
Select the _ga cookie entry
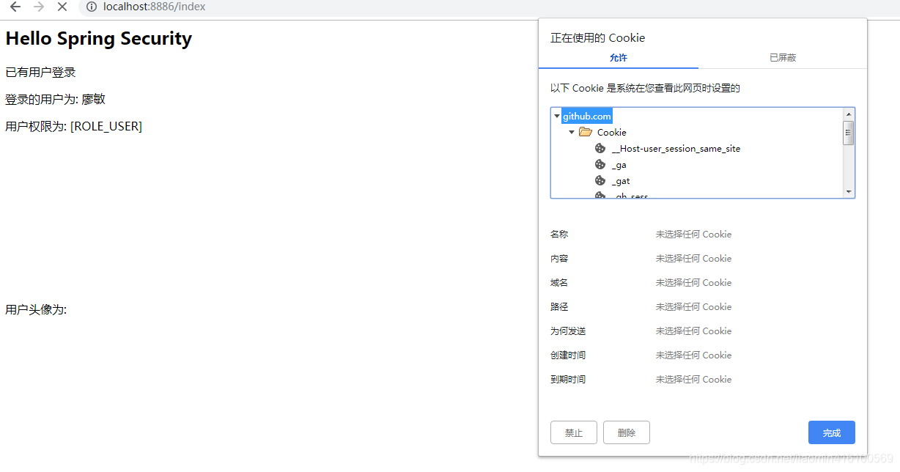(x=619, y=164)
